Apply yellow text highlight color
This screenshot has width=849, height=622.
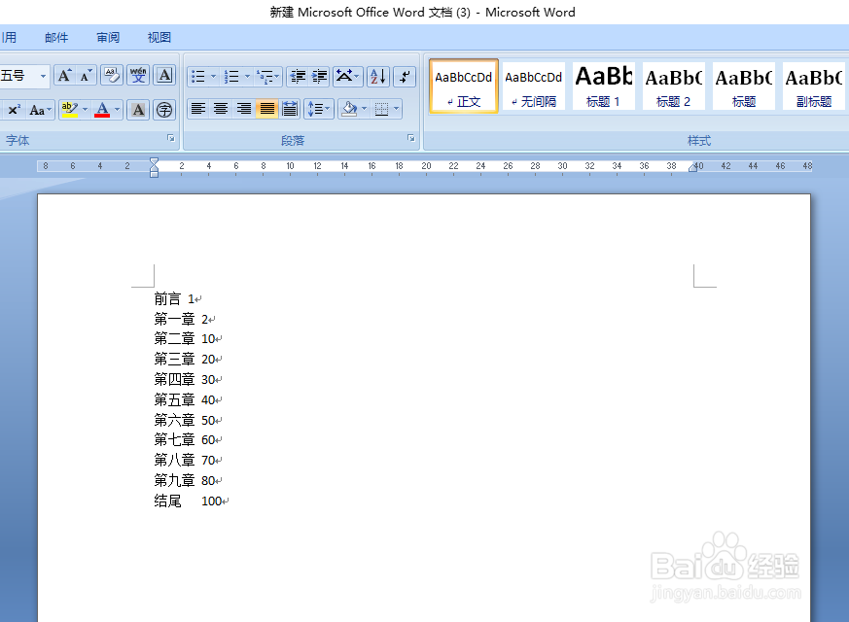[x=69, y=110]
